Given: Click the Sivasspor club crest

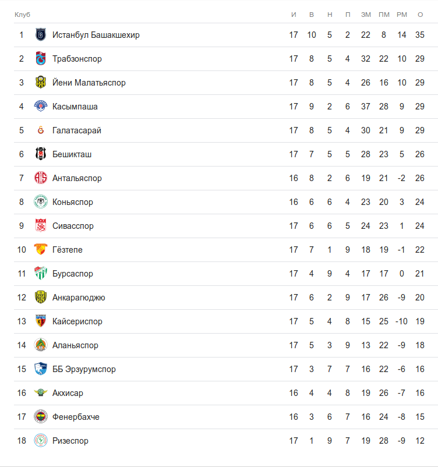Looking at the screenshot, I should (x=41, y=226).
